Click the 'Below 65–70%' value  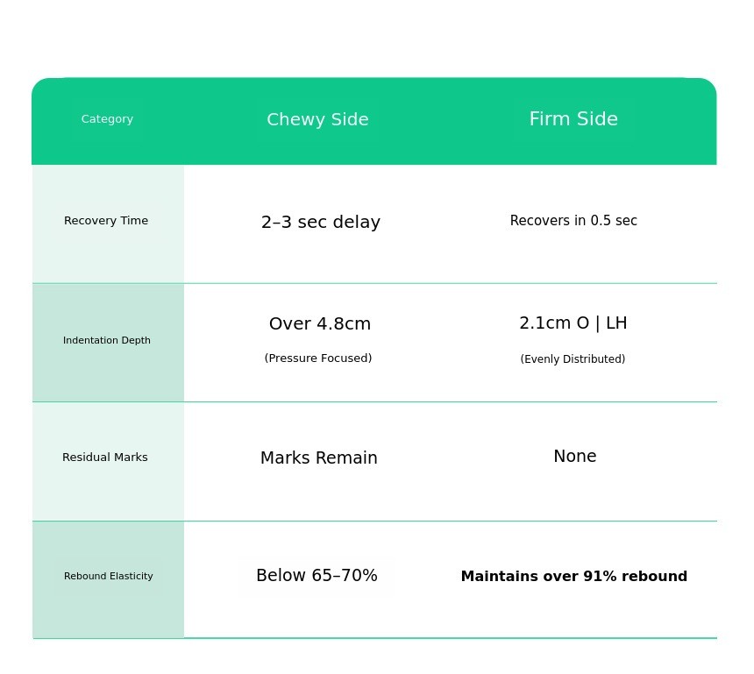[317, 576]
